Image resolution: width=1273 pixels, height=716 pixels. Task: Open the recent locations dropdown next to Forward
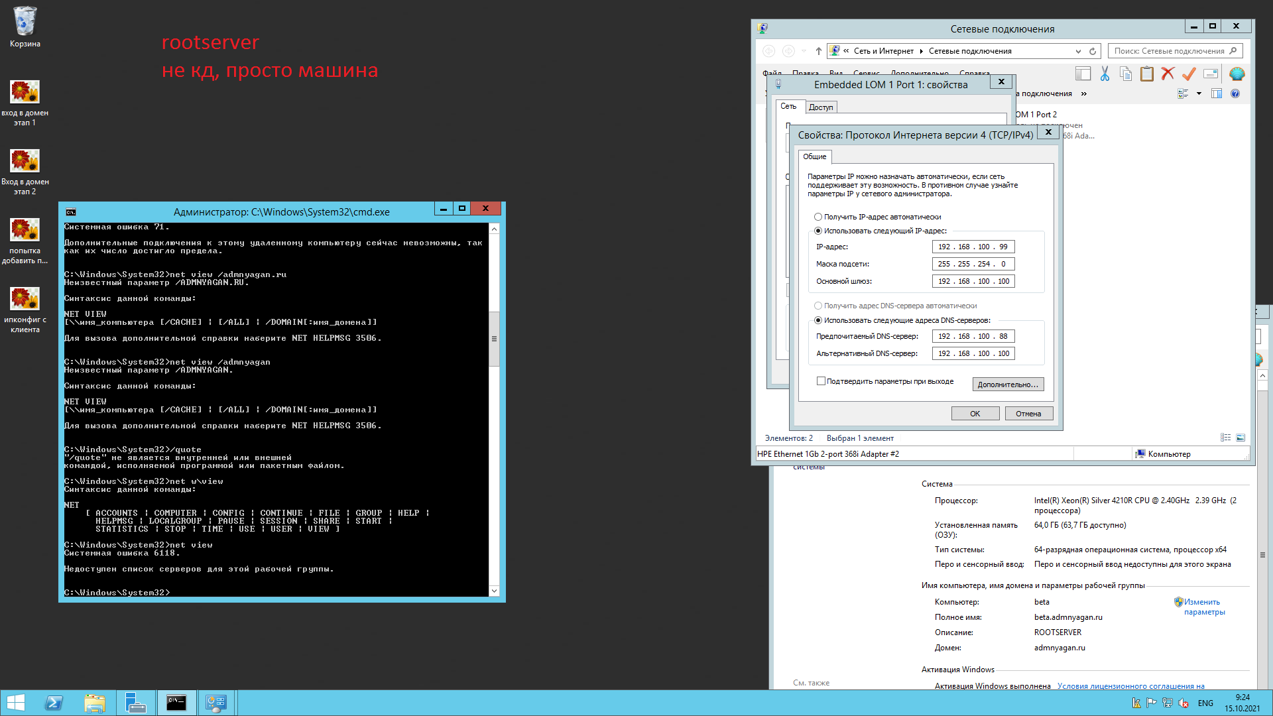point(804,51)
